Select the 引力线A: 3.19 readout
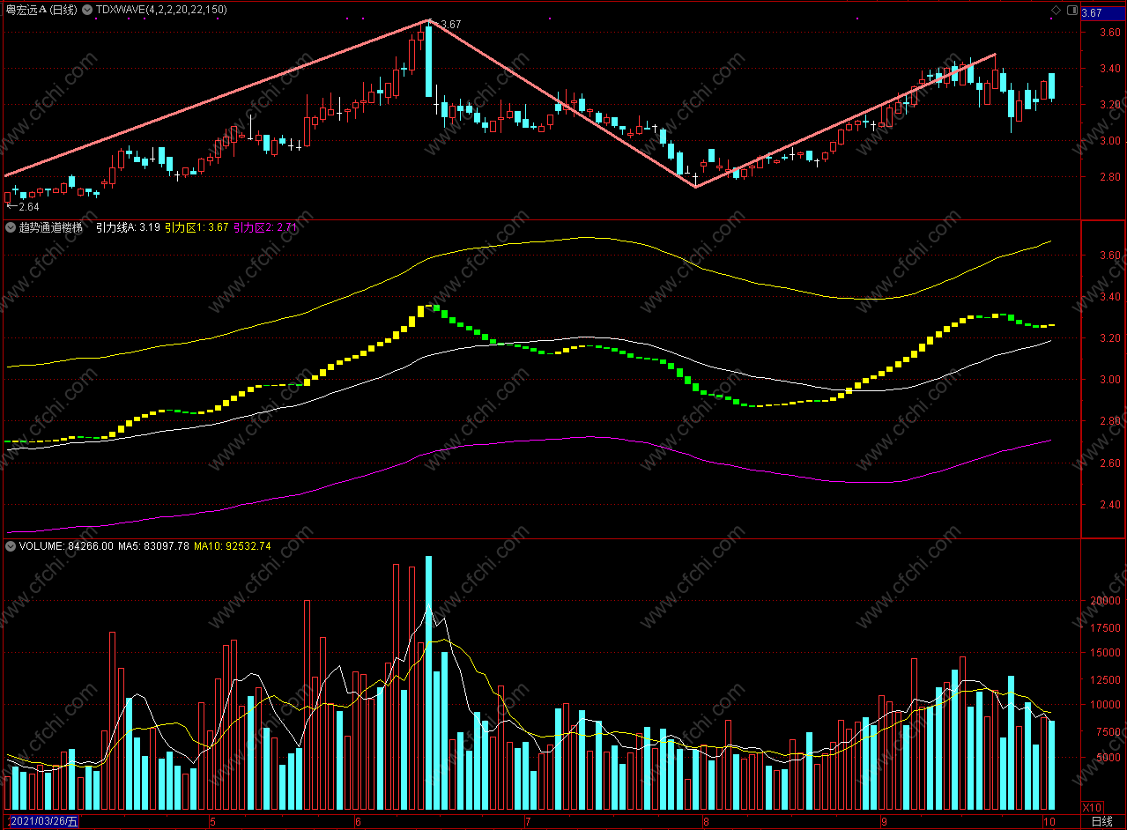This screenshot has width=1127, height=830. [128, 227]
